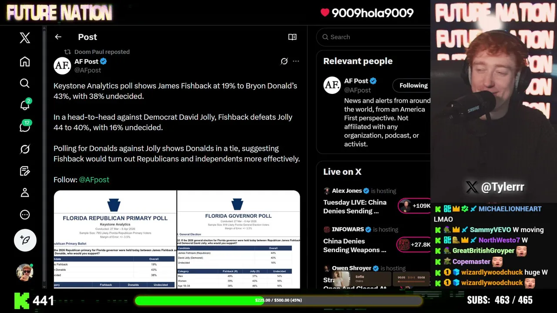Click Grok explain icon on the post
557x313 pixels.
284,61
